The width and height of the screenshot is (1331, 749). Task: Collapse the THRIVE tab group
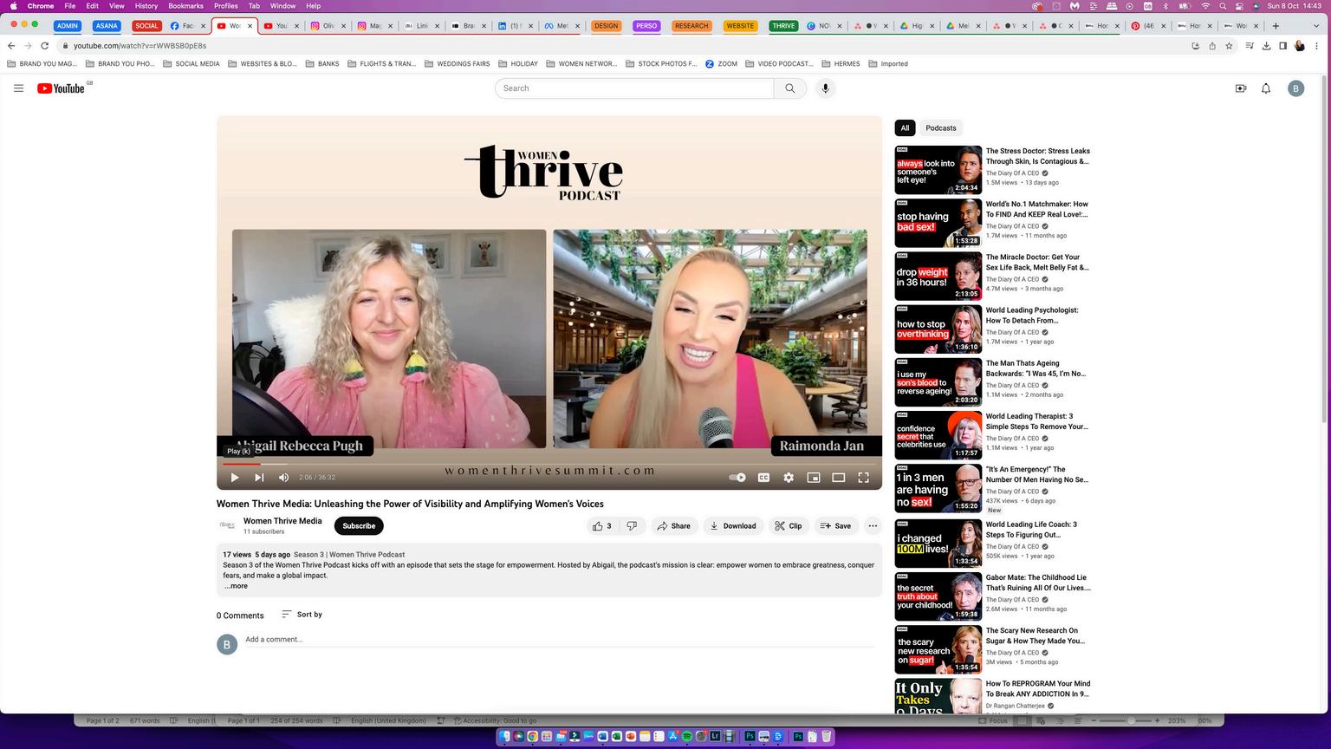783,26
